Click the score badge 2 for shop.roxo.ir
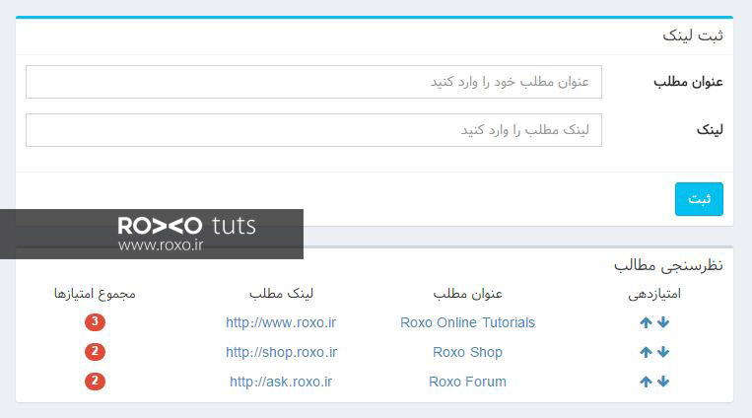The height and width of the screenshot is (418, 752). pyautogui.click(x=95, y=352)
